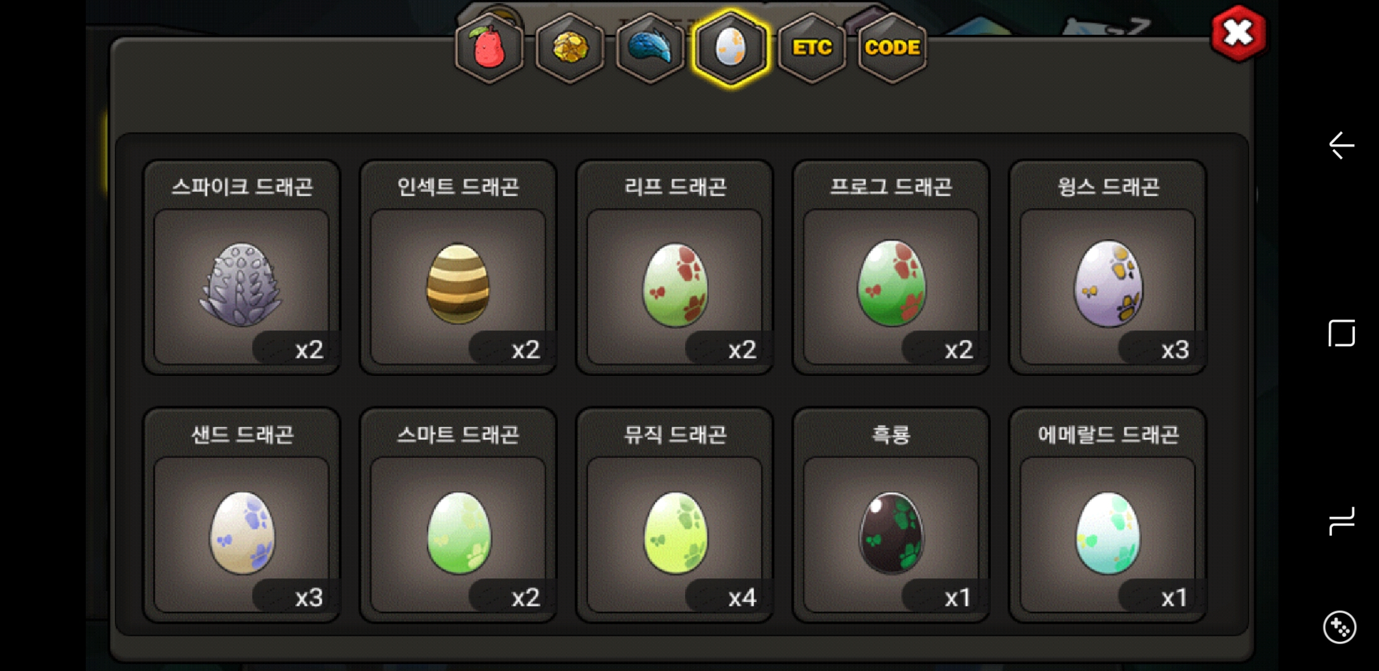1379x671 pixels.
Task: Open the blue dragon wing tab
Action: pos(650,48)
